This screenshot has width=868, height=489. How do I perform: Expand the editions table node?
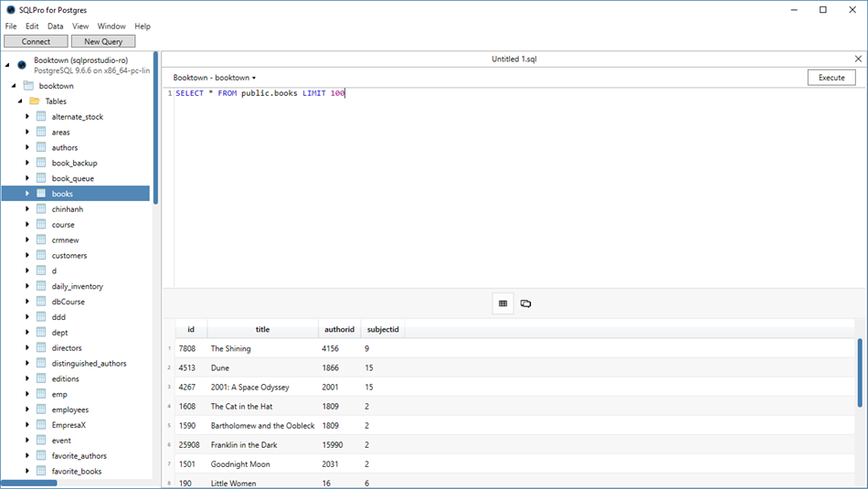click(x=27, y=378)
